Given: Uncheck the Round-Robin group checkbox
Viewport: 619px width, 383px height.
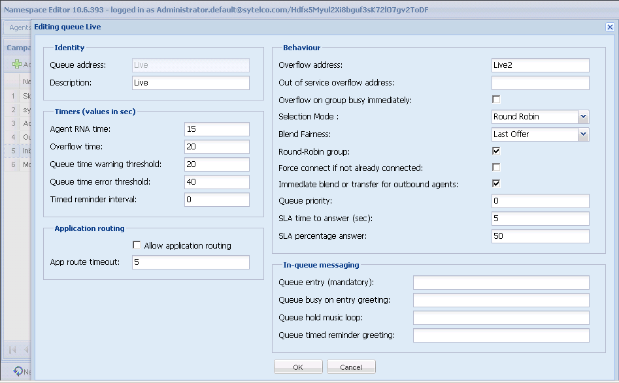Looking at the screenshot, I should [x=496, y=151].
